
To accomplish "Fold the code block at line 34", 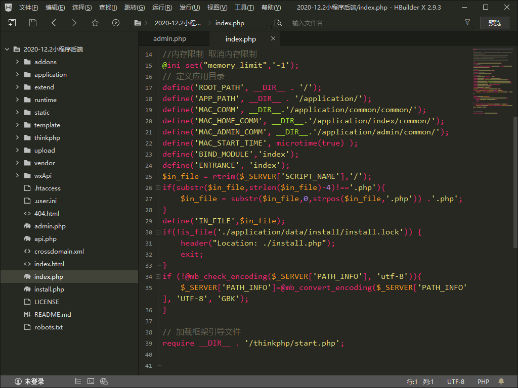I will 158,277.
